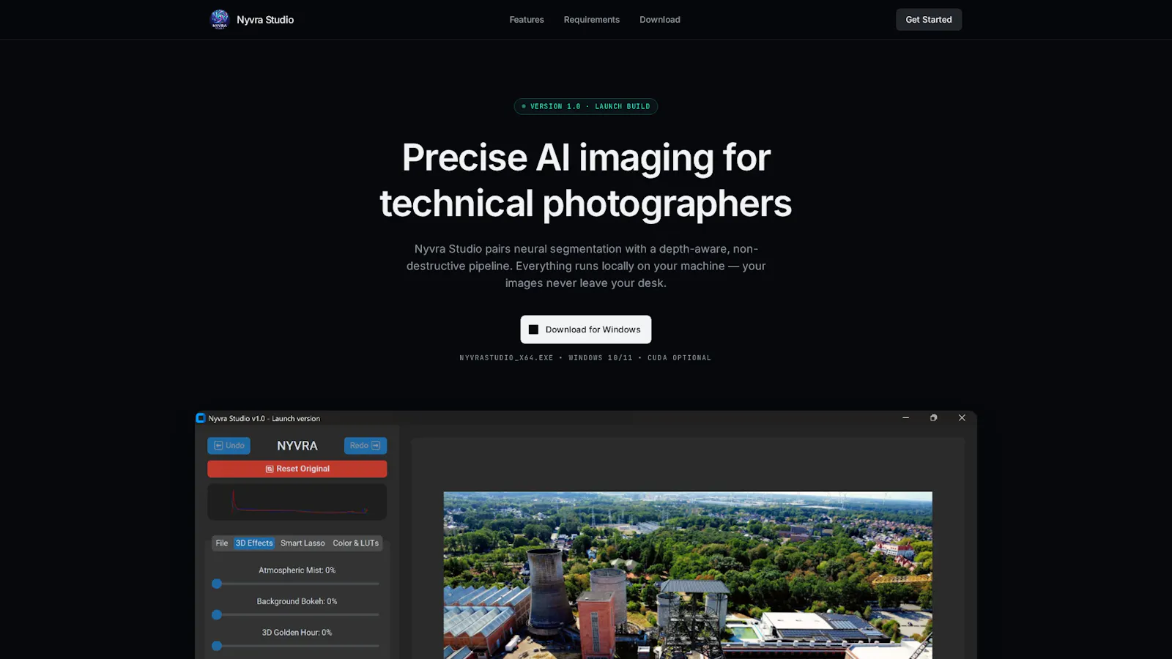
Task: Click the histogram preview panel
Action: click(297, 502)
